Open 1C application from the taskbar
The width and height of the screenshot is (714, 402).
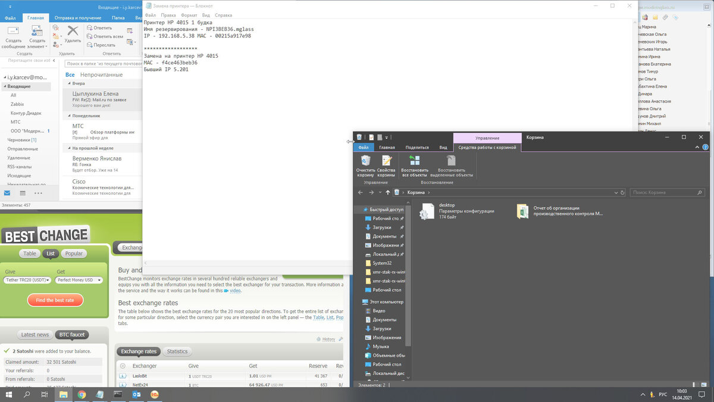click(x=155, y=394)
